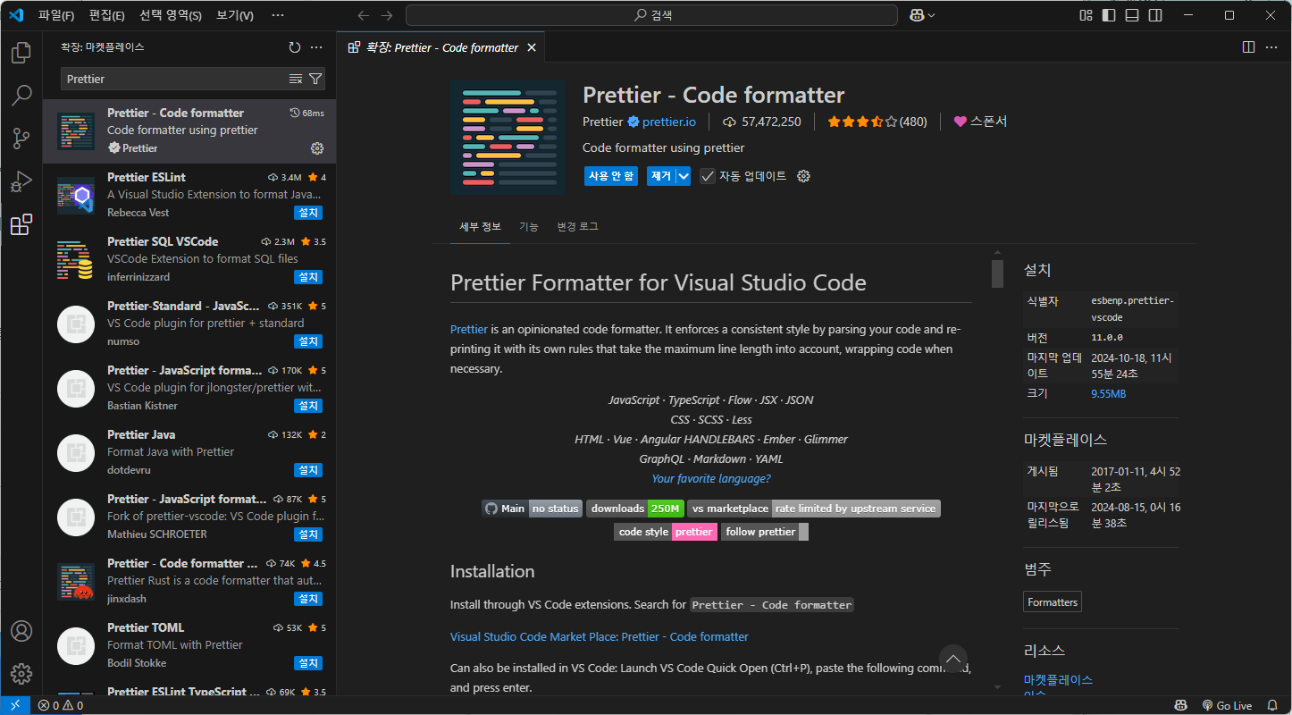Image resolution: width=1292 pixels, height=715 pixels.
Task: Click the readme vertical scrollbar thumb
Action: click(997, 273)
